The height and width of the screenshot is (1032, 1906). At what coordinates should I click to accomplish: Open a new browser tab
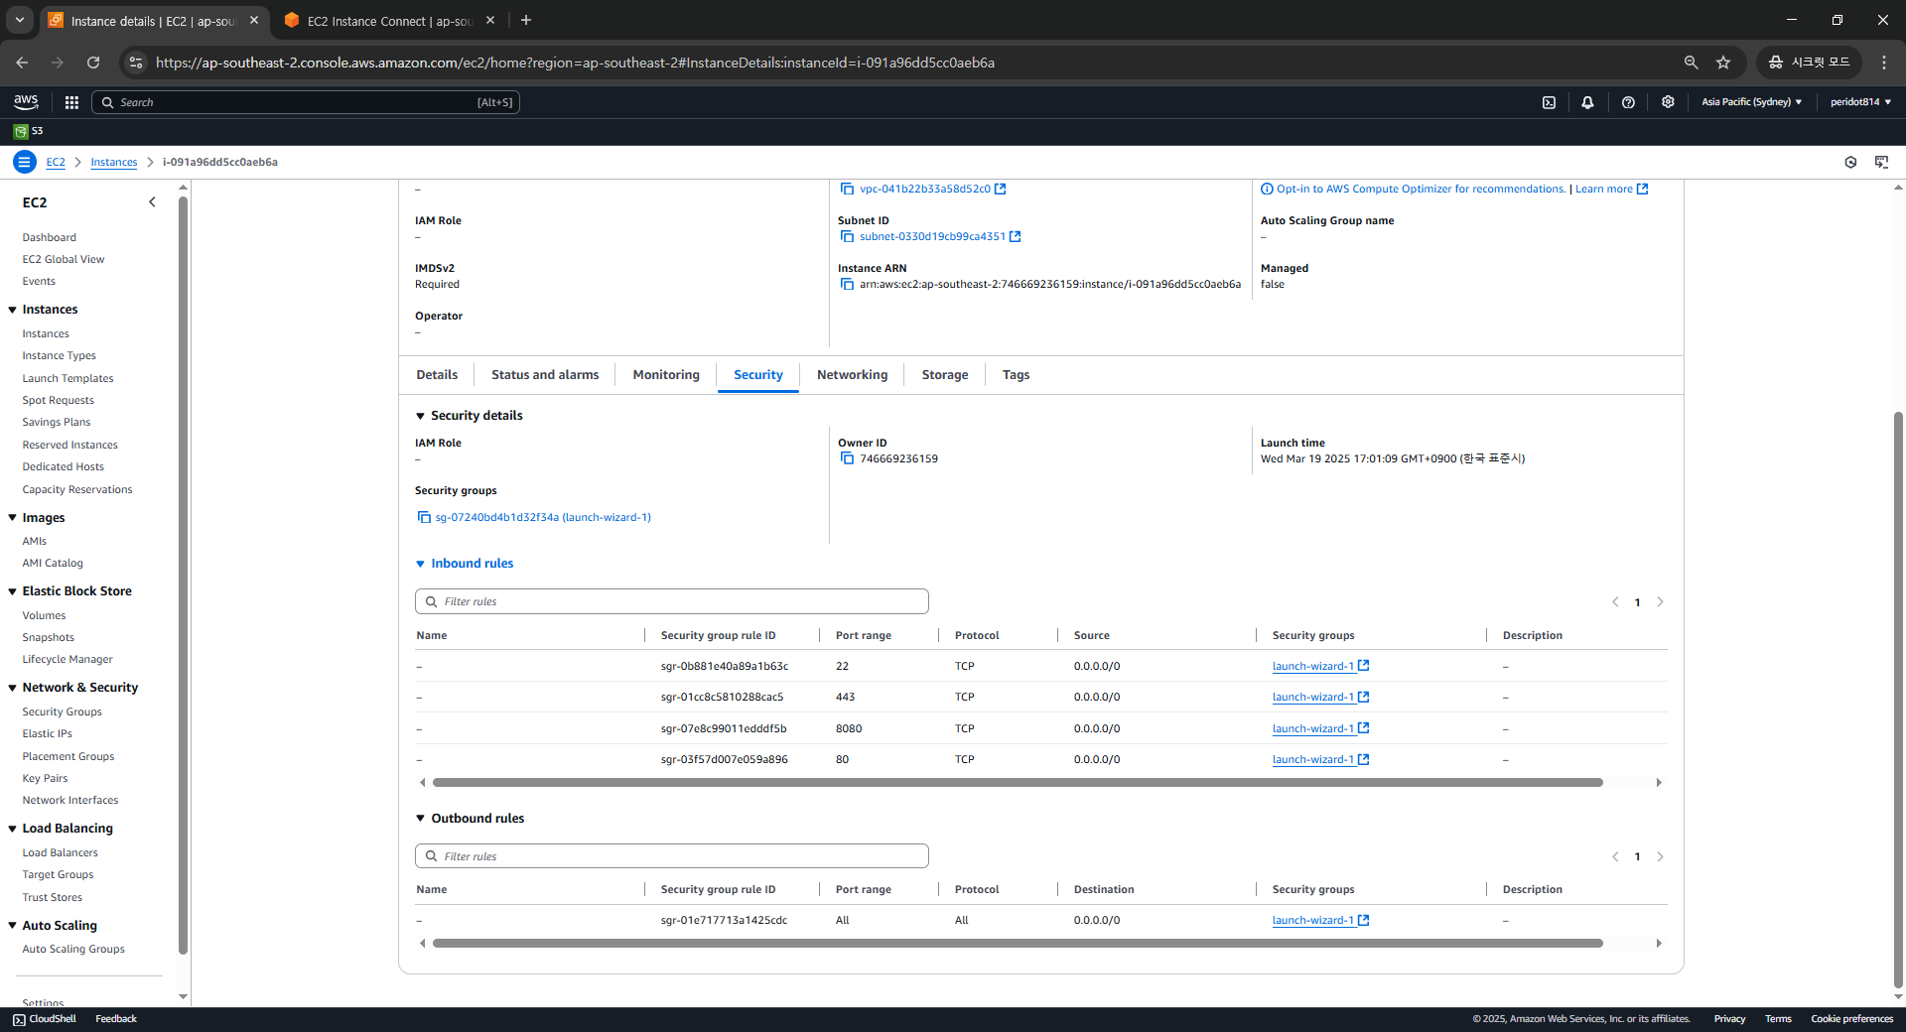(x=526, y=20)
